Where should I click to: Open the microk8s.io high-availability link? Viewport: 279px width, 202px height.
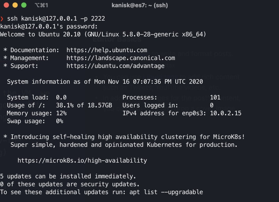[x=82, y=160]
